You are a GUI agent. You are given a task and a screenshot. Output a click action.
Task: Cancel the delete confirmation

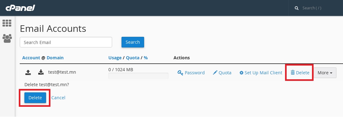click(58, 98)
